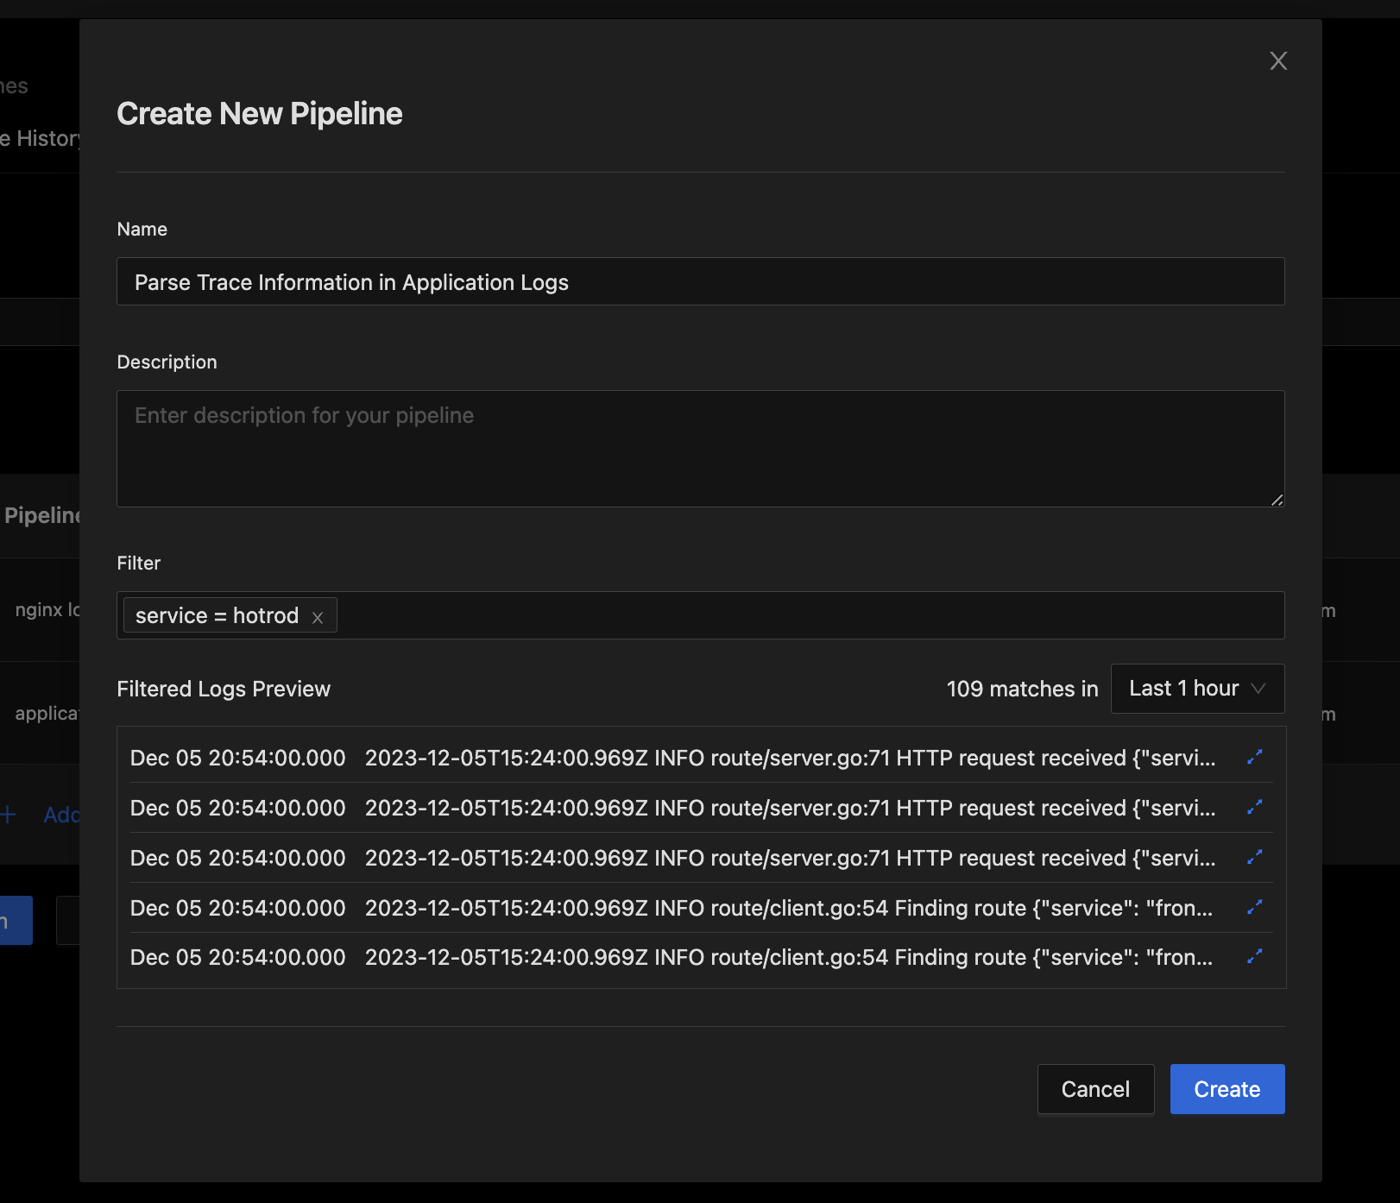Click the Create New Pipeline title
This screenshot has height=1203, width=1400.
coord(260,113)
